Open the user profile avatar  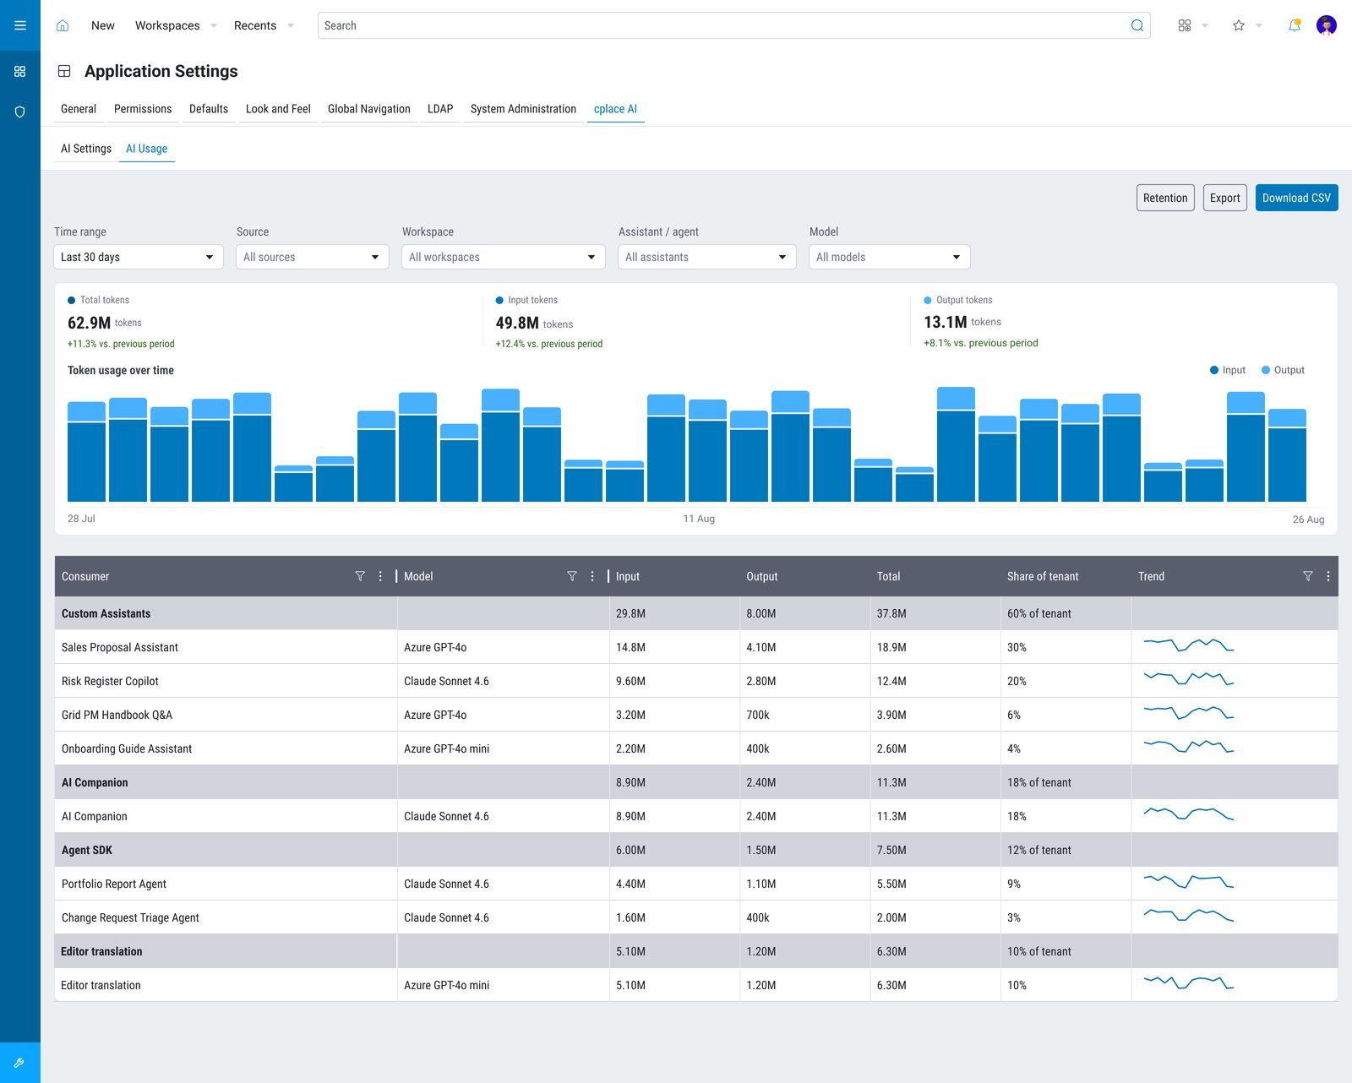coord(1327,25)
